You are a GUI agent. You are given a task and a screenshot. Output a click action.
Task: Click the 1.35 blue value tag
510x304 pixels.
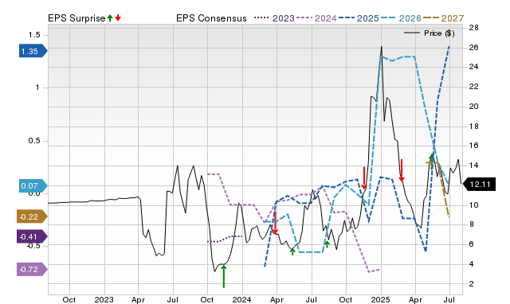[x=33, y=51]
